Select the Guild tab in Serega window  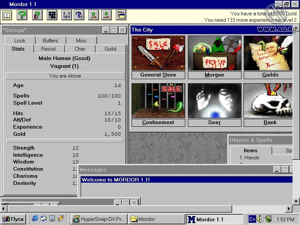tap(110, 49)
